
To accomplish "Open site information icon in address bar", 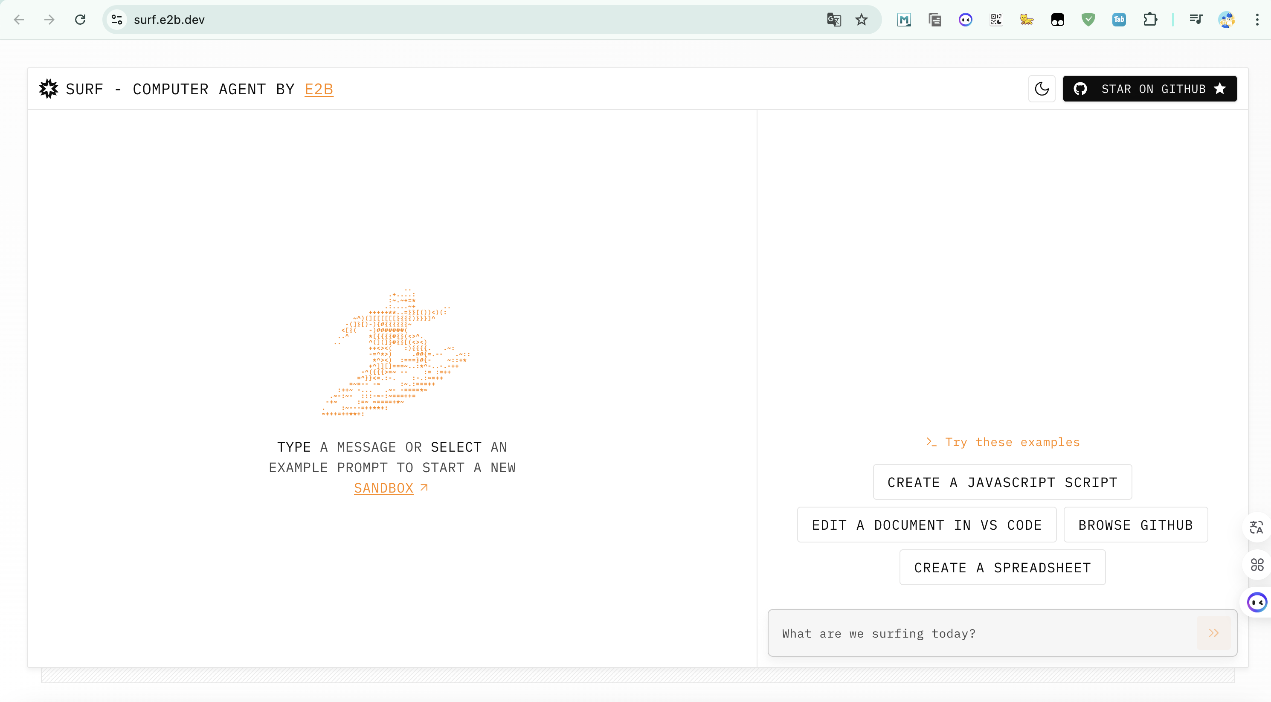I will [117, 20].
